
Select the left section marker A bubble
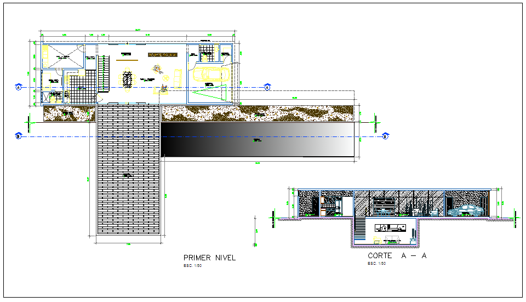click(x=19, y=87)
